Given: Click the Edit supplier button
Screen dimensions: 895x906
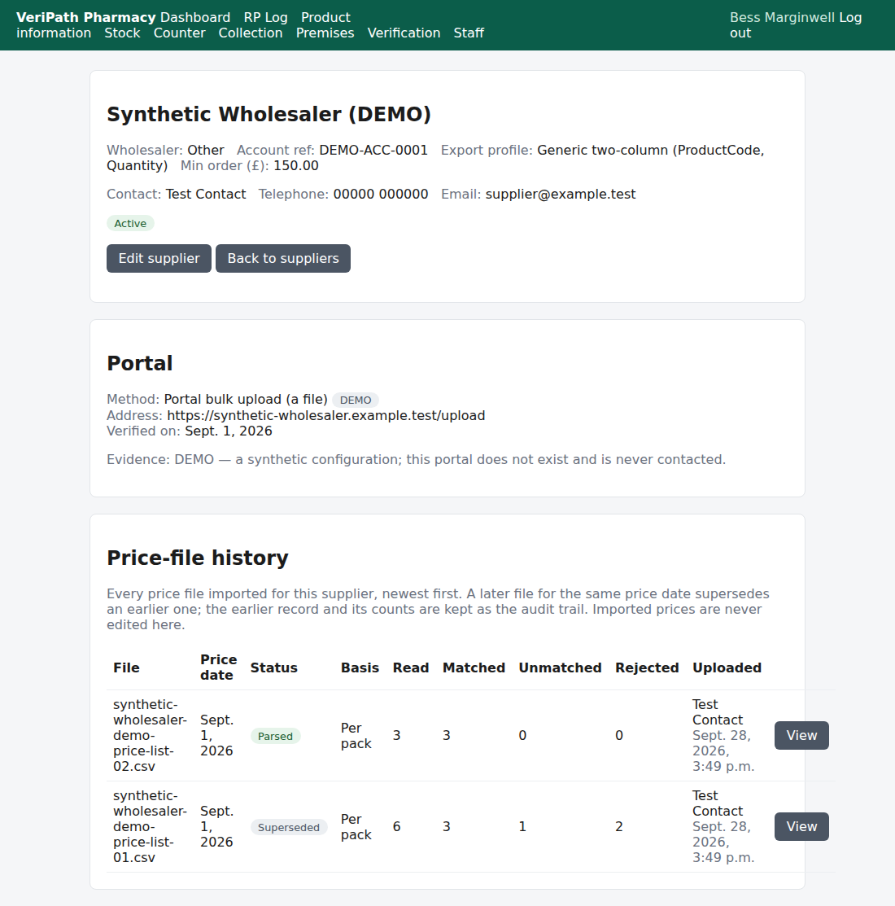Looking at the screenshot, I should point(159,258).
